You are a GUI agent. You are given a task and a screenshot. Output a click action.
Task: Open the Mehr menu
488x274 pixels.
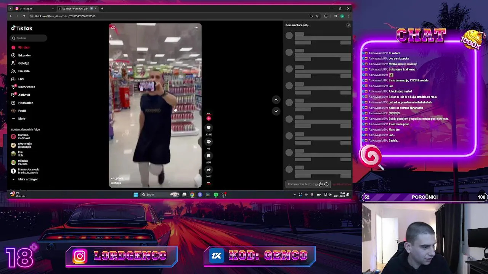coord(22,119)
